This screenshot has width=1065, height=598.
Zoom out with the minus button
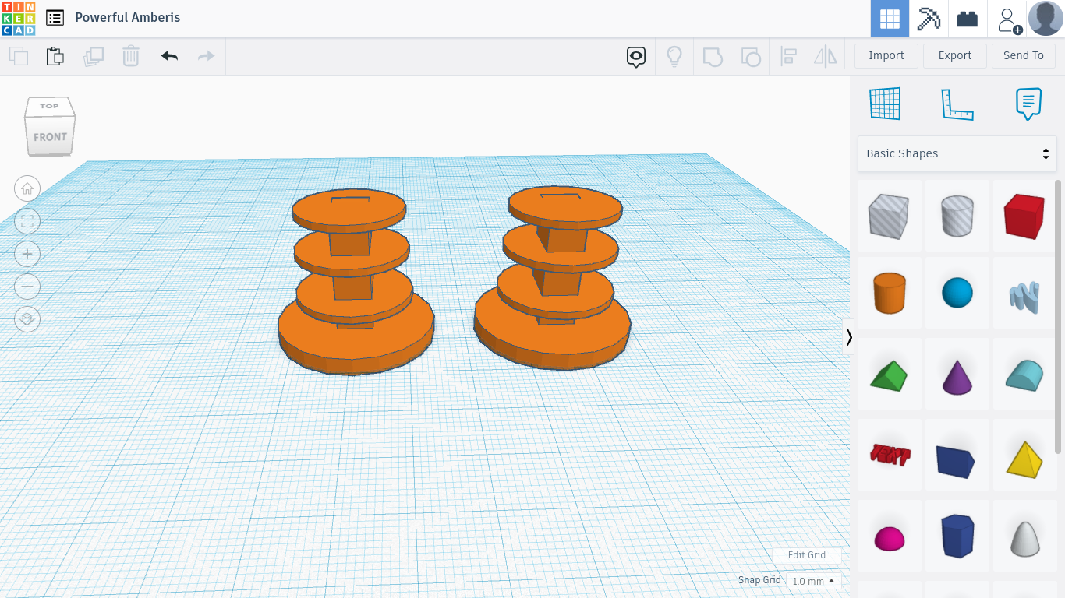point(27,287)
